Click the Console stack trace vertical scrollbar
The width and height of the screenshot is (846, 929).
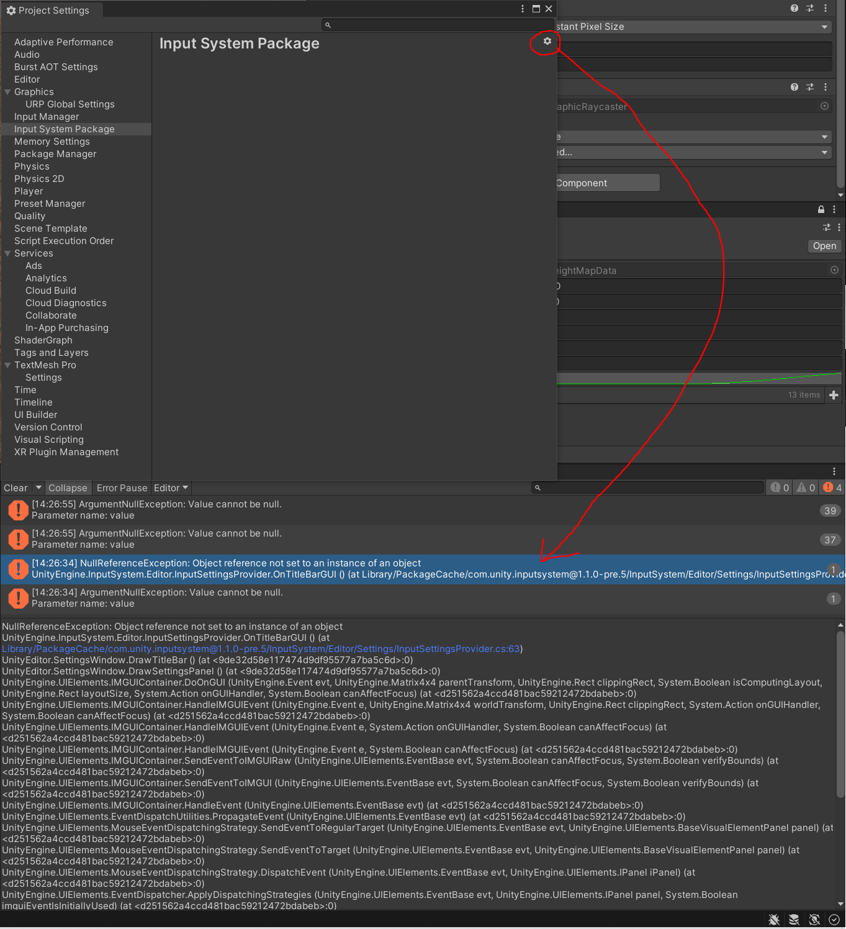(x=840, y=714)
